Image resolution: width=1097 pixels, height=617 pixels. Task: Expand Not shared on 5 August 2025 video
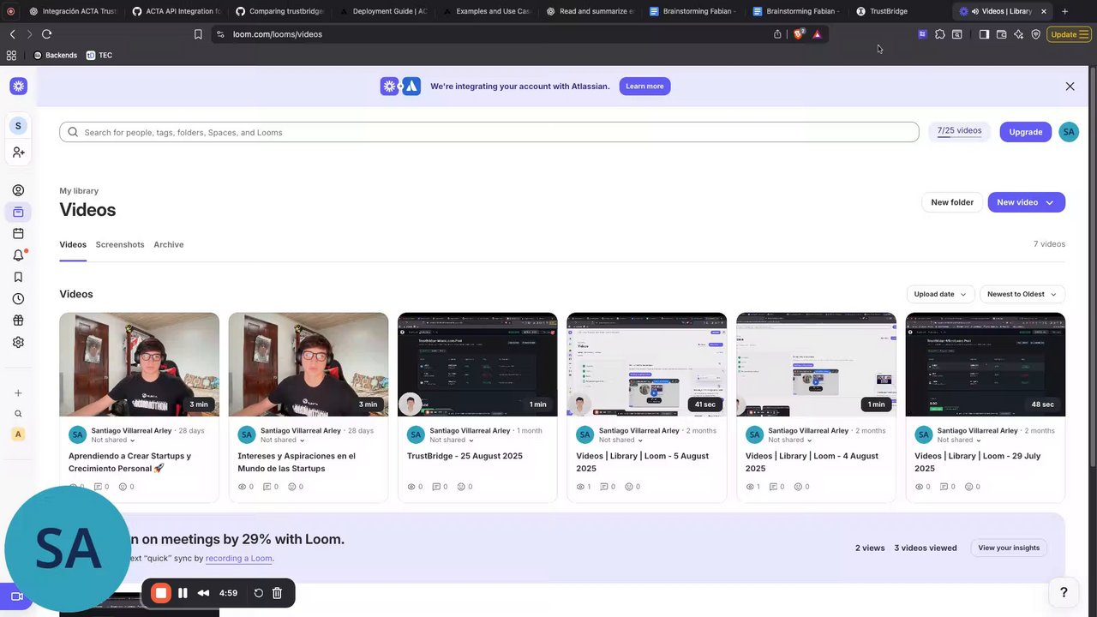click(621, 440)
